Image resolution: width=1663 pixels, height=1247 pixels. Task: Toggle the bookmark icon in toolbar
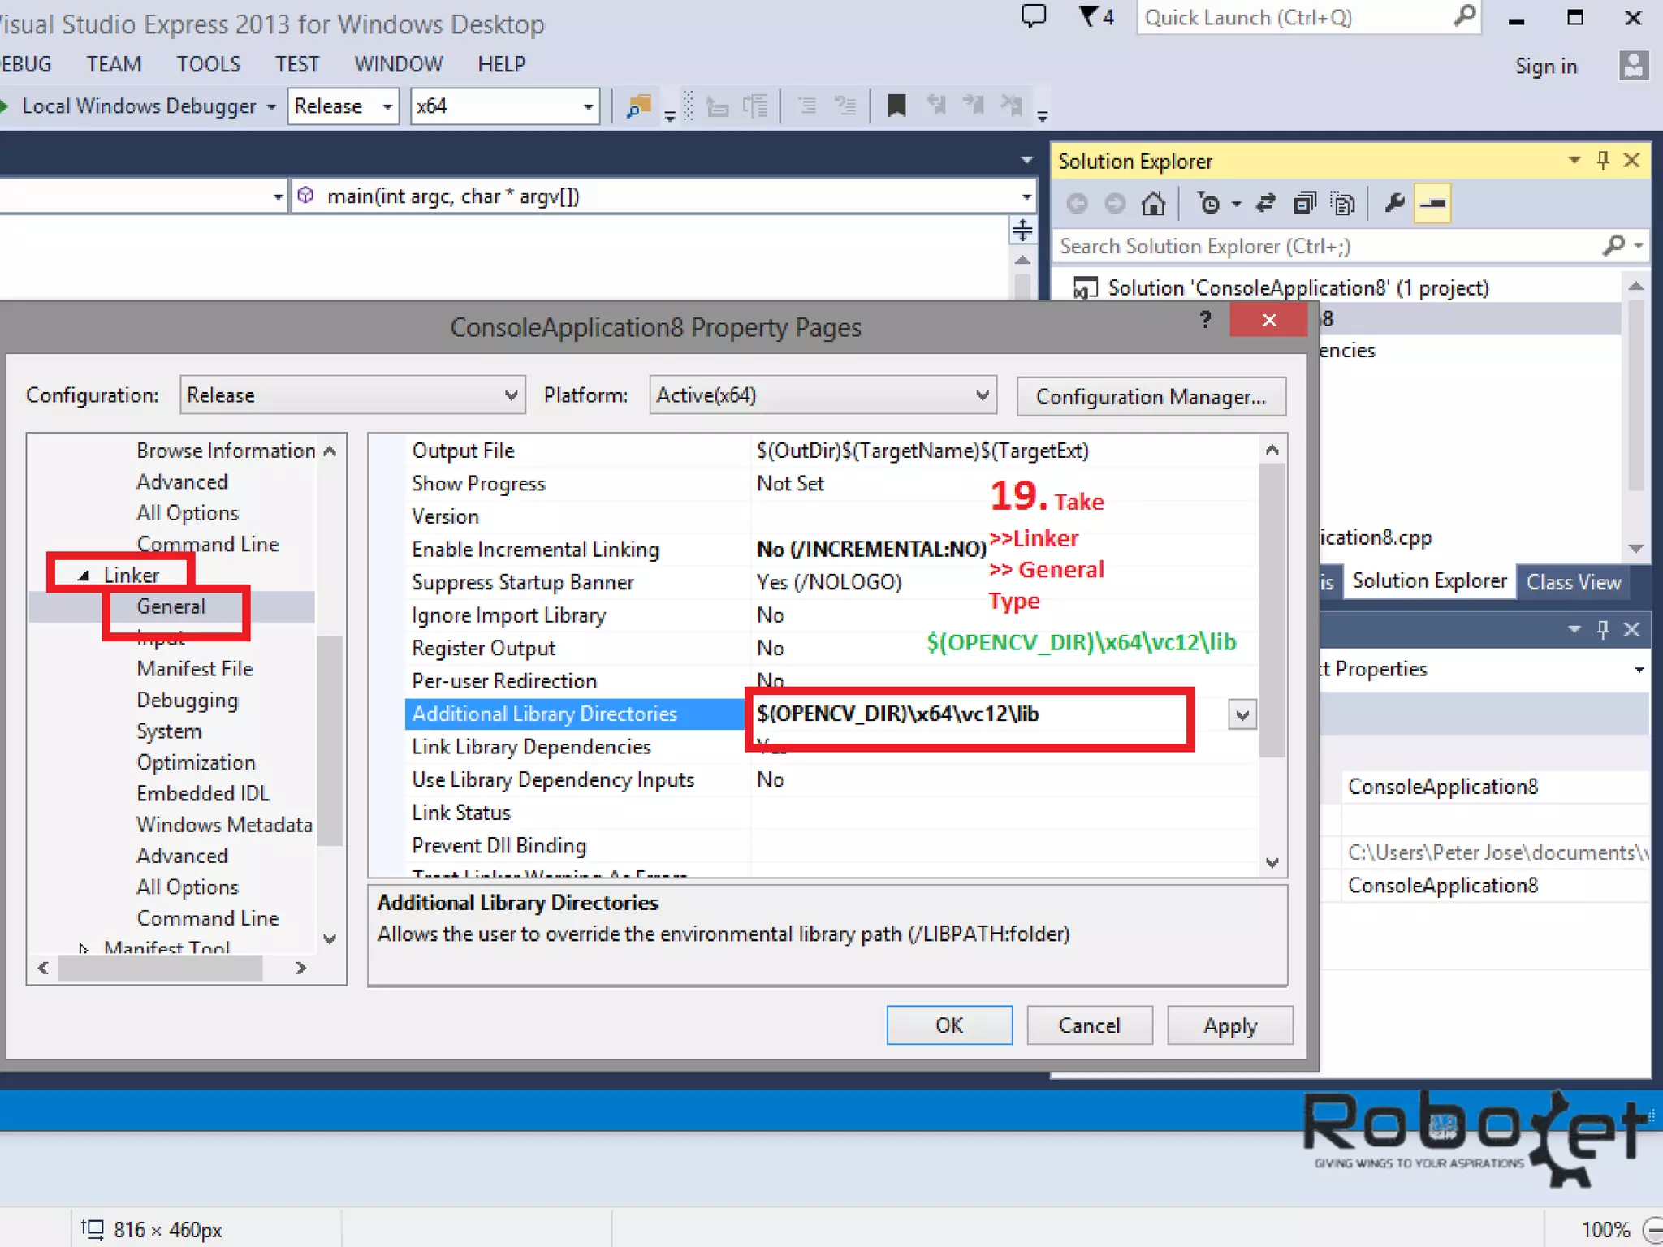pyautogui.click(x=896, y=106)
